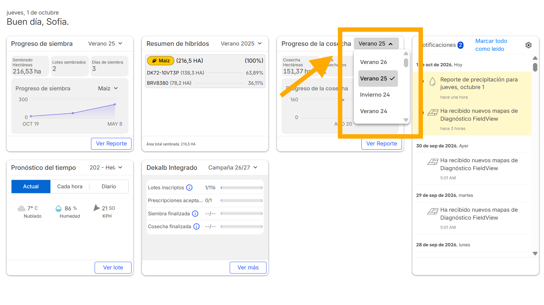Collapse Verano 25 dropdown in Progreso de la cosecha
The image size is (544, 305).
[376, 44]
